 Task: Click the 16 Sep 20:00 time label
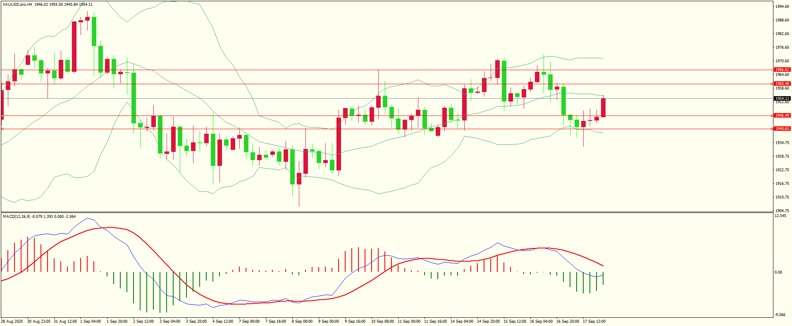pyautogui.click(x=568, y=321)
